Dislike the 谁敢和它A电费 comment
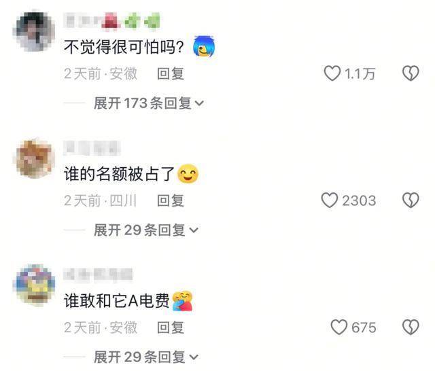This screenshot has height=371, width=435. pyautogui.click(x=411, y=328)
